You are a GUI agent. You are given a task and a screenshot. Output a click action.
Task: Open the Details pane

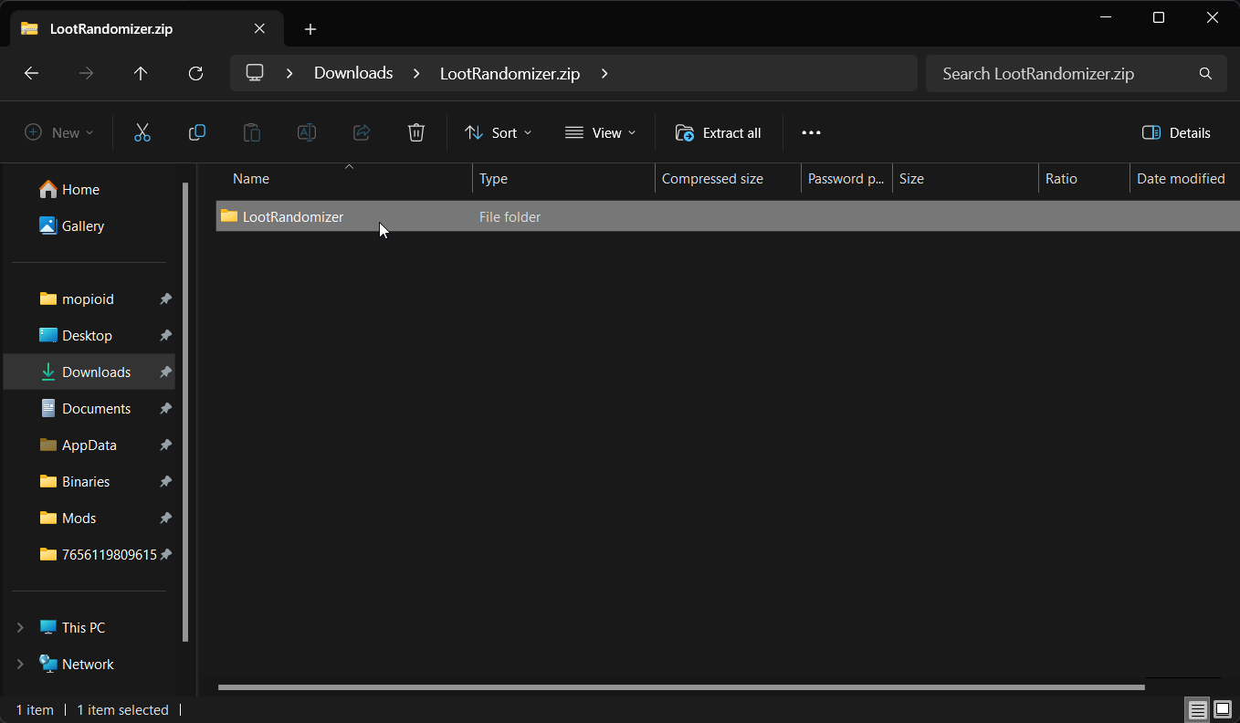(x=1176, y=132)
